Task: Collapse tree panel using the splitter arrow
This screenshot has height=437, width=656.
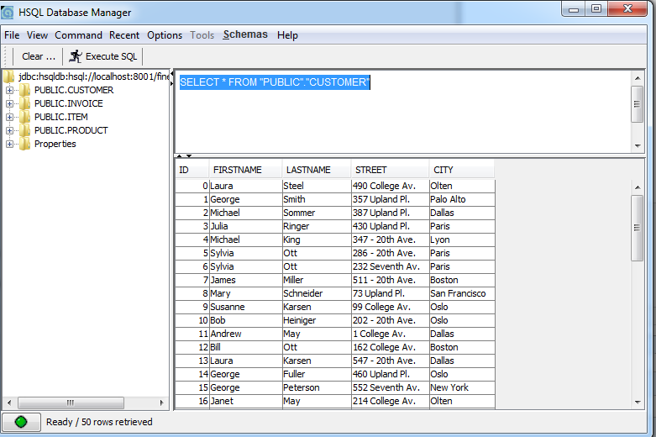Action: 171,74
